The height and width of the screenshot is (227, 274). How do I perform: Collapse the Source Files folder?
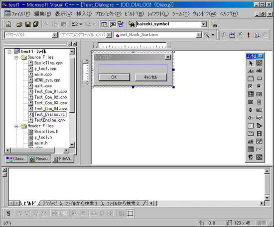pos(16,57)
